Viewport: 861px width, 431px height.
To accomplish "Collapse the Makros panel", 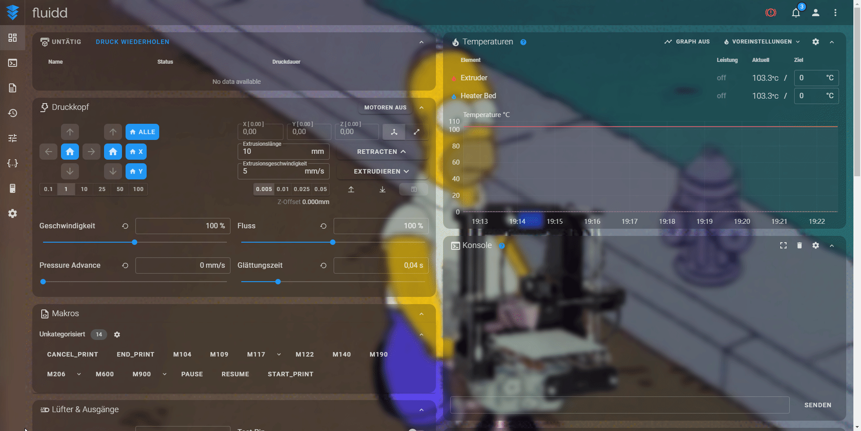I will (422, 314).
